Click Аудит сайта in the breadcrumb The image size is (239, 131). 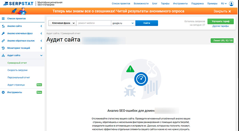(x=53, y=33)
